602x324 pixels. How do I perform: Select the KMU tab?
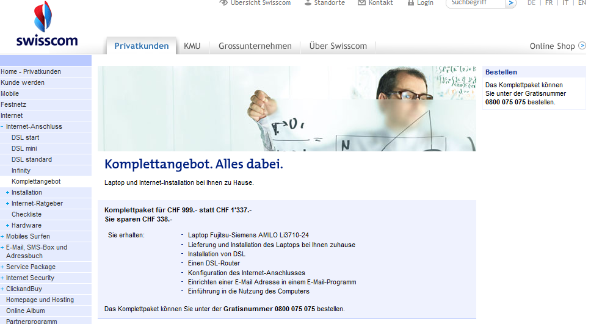(x=192, y=46)
